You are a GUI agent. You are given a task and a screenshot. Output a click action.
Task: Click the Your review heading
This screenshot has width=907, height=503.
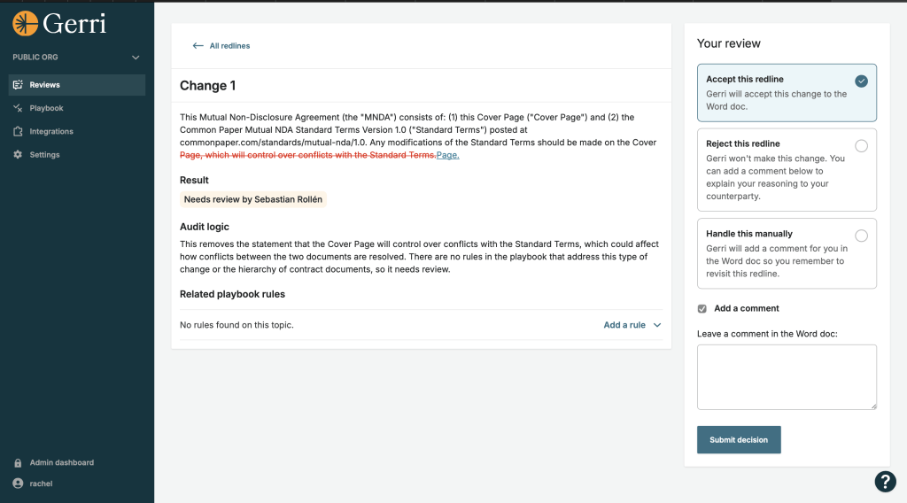pos(728,43)
